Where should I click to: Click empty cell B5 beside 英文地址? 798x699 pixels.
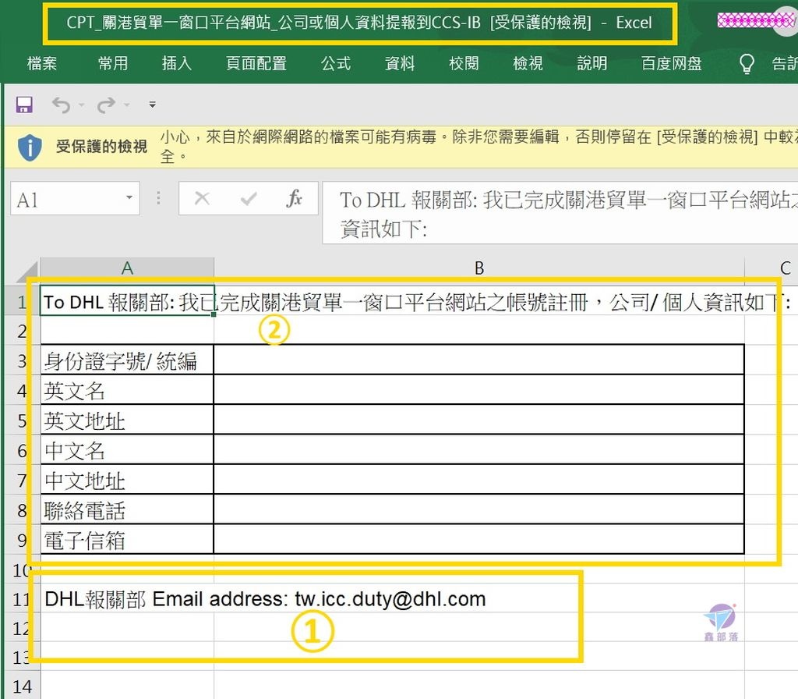479,420
